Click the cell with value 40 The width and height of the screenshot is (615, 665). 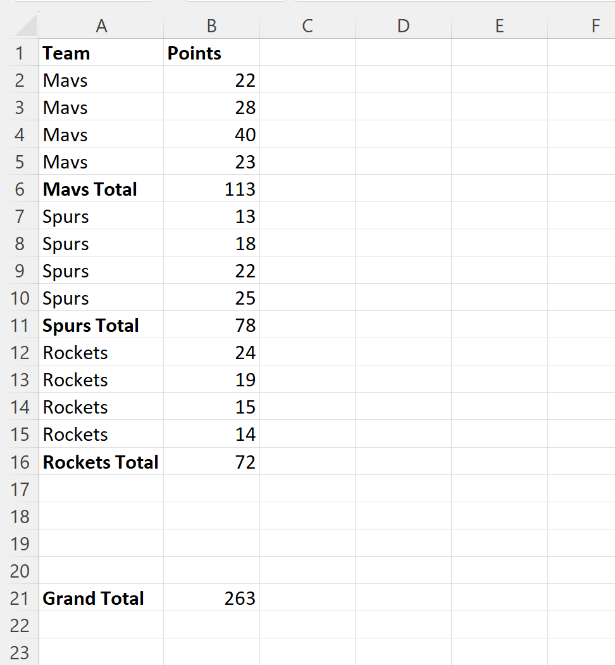tap(211, 134)
